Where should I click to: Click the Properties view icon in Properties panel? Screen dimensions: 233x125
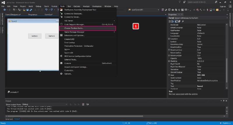coord(176,21)
